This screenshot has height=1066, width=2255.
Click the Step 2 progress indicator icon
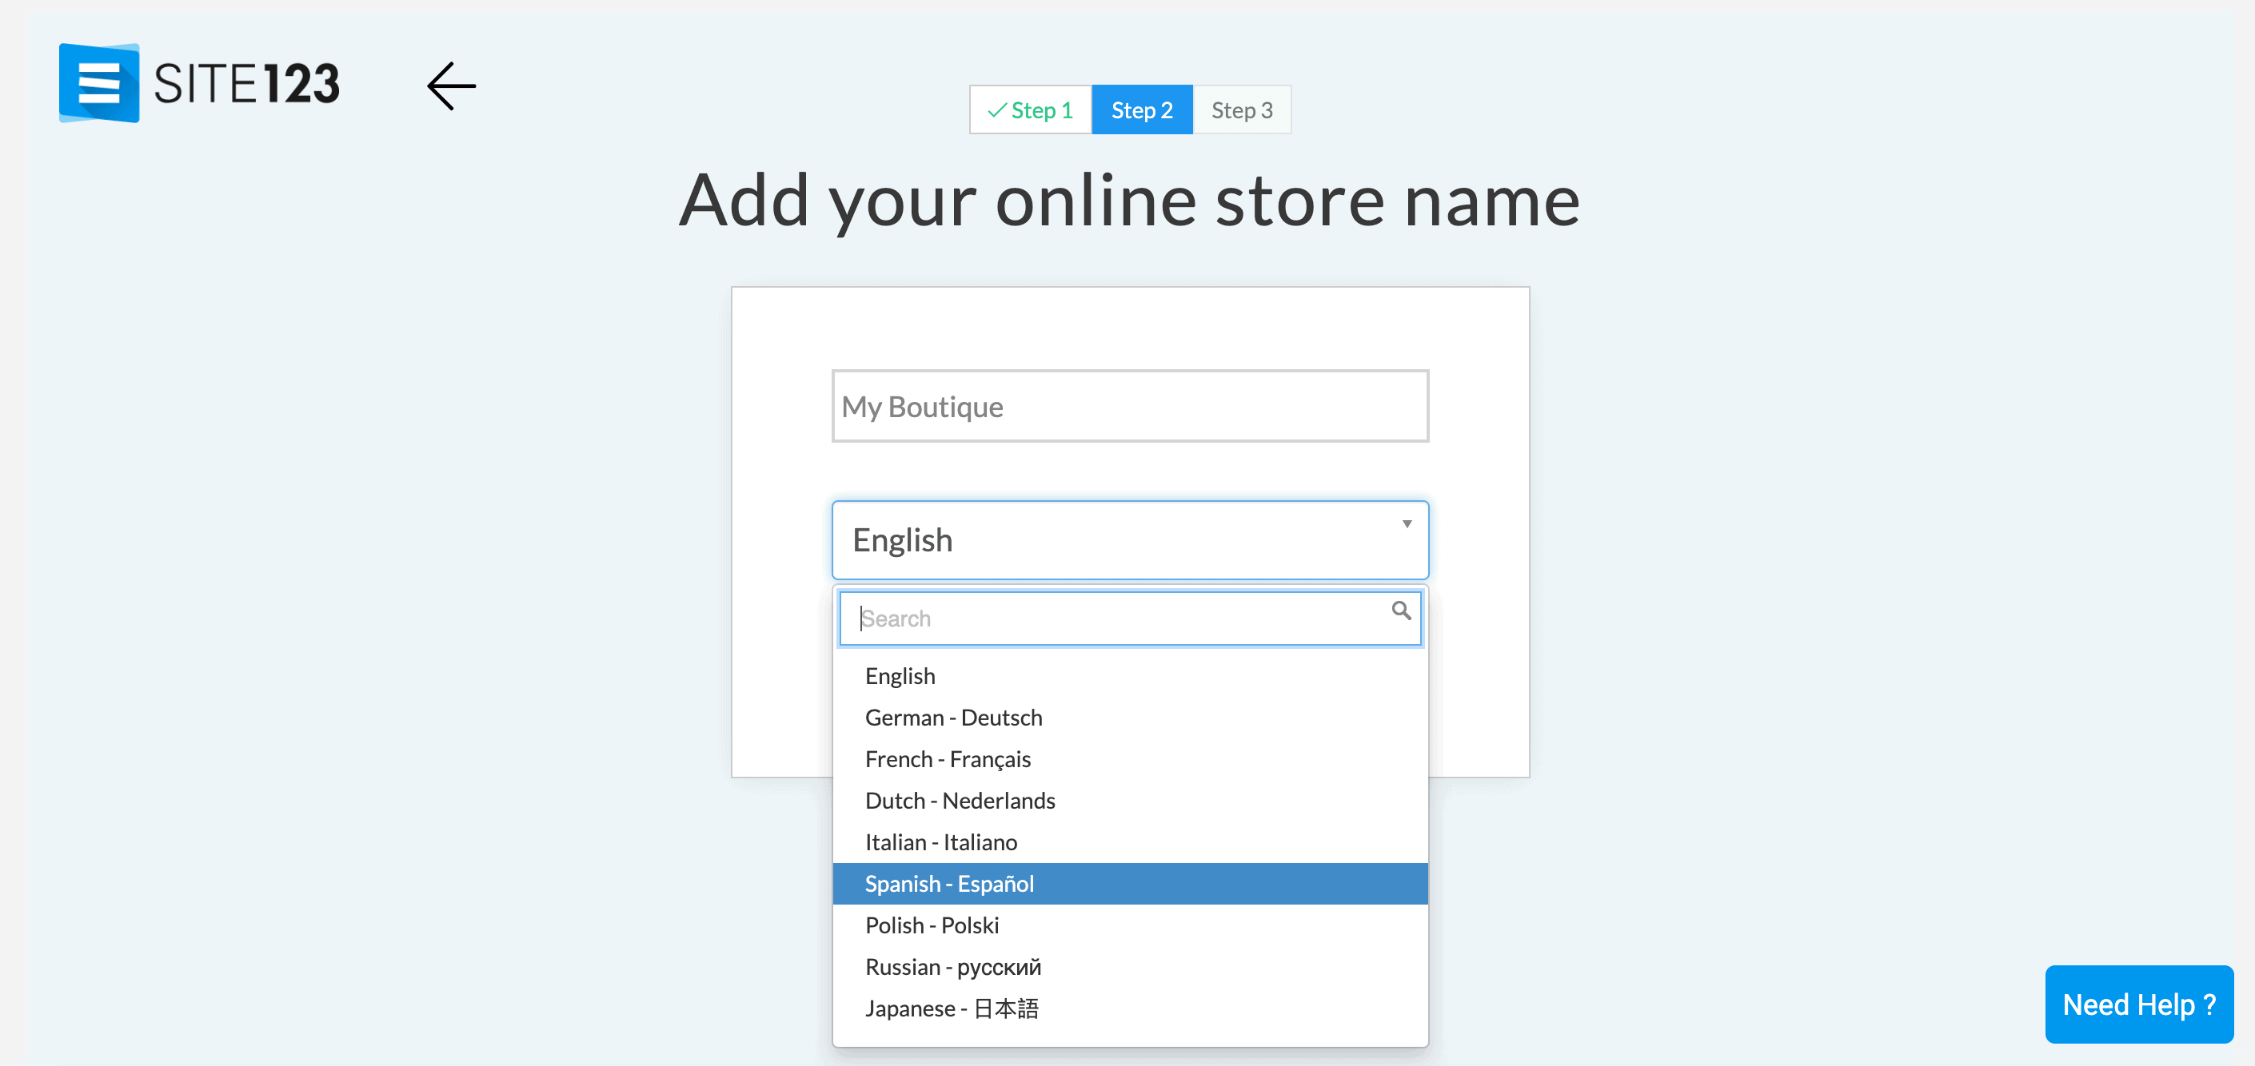[1142, 108]
